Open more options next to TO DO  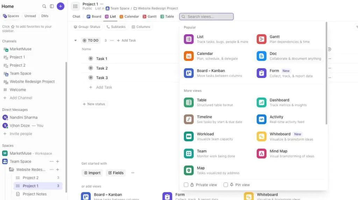112,41
